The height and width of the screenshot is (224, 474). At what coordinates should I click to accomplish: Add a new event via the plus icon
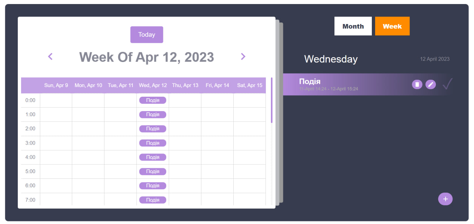point(445,199)
